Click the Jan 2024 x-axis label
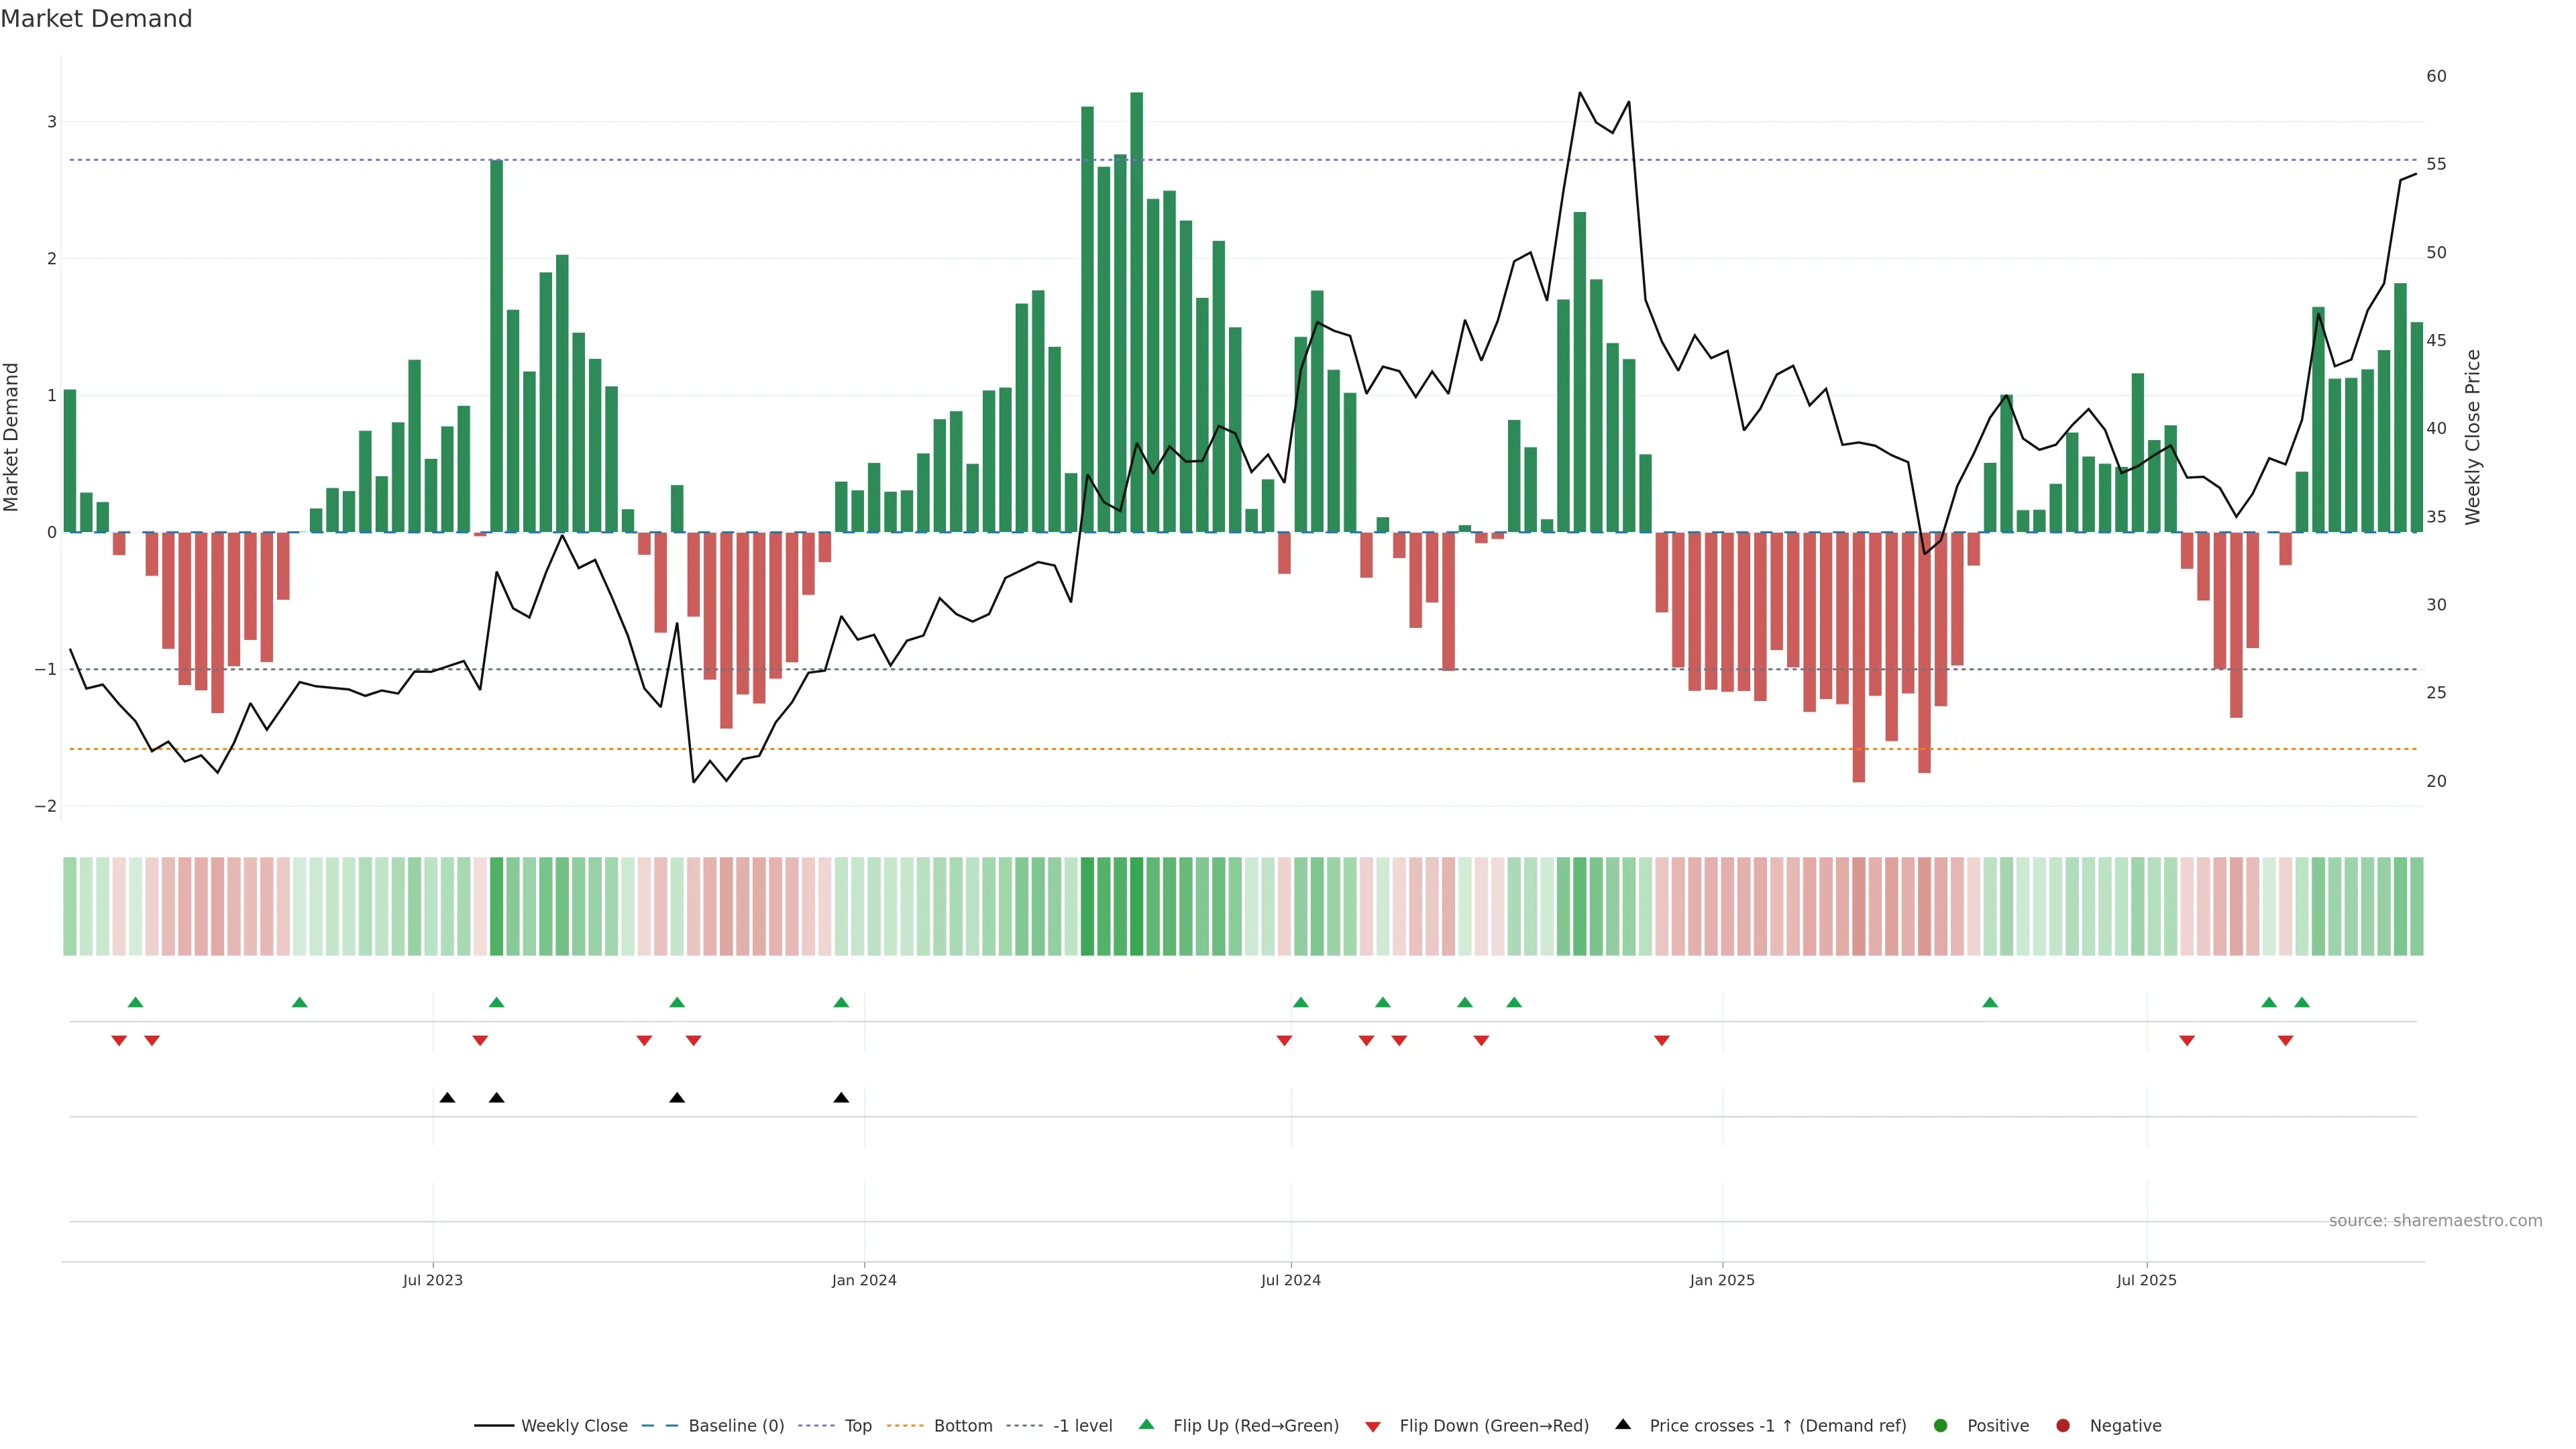 pyautogui.click(x=864, y=1281)
